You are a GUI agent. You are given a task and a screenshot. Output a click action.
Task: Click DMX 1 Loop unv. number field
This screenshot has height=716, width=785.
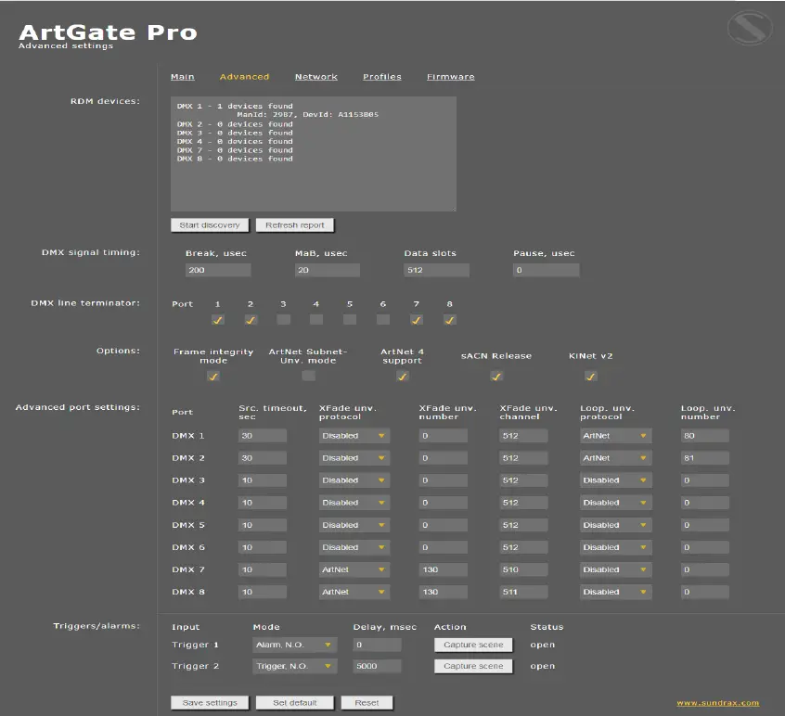click(x=705, y=436)
